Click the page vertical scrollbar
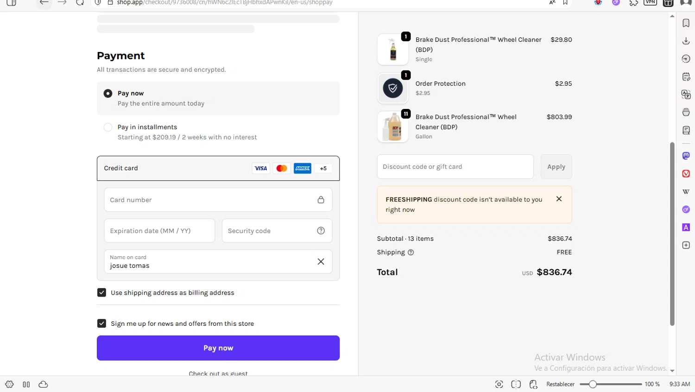The width and height of the screenshot is (695, 392). click(x=672, y=234)
